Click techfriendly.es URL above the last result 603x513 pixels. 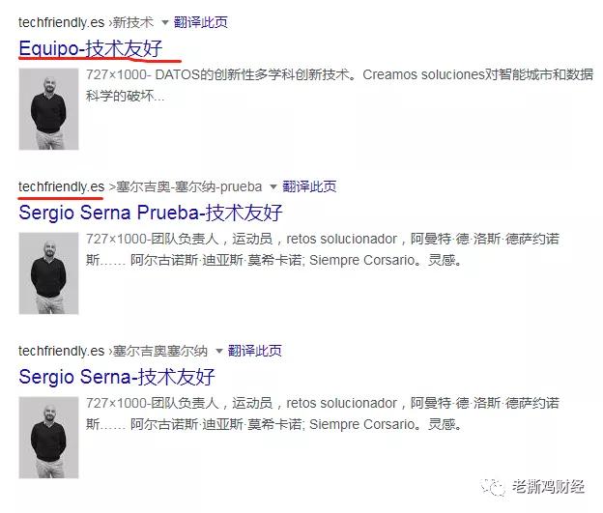coord(61,351)
